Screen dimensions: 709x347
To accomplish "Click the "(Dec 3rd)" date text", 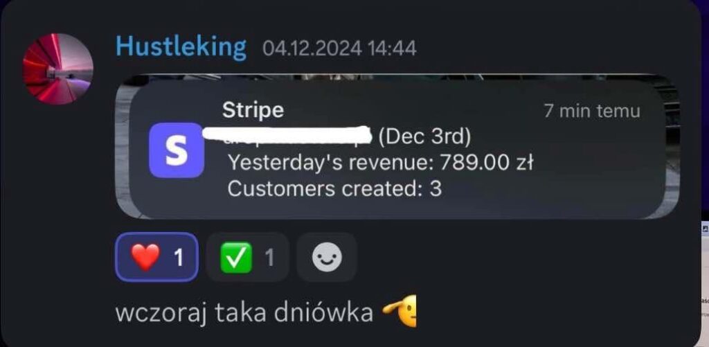I will point(423,138).
